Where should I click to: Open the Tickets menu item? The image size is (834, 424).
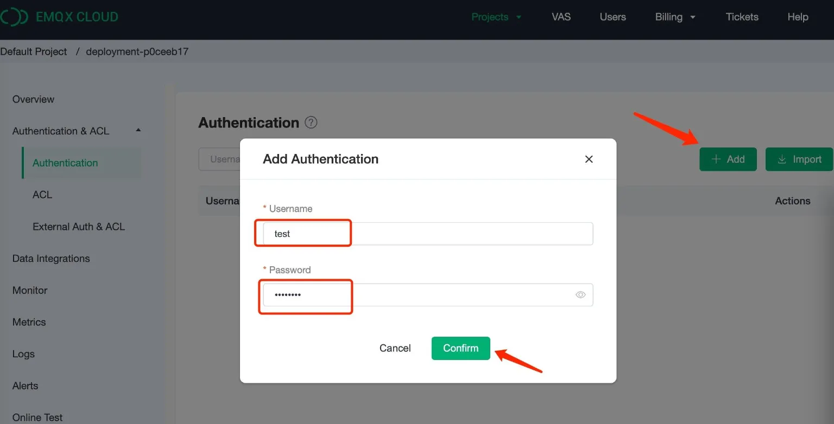click(x=742, y=17)
